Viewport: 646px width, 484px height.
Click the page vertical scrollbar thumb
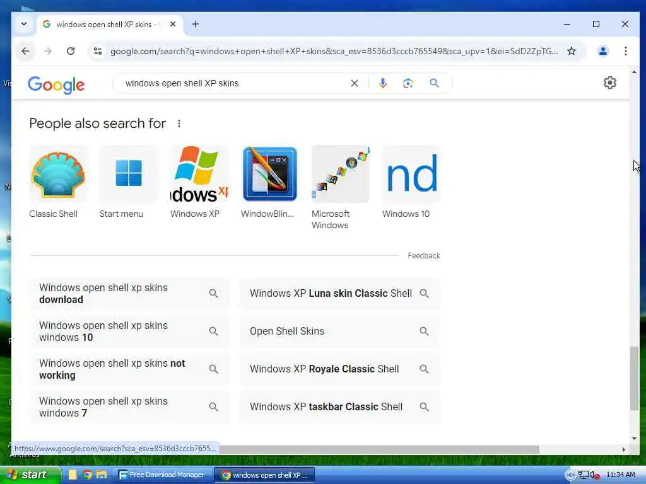634,378
